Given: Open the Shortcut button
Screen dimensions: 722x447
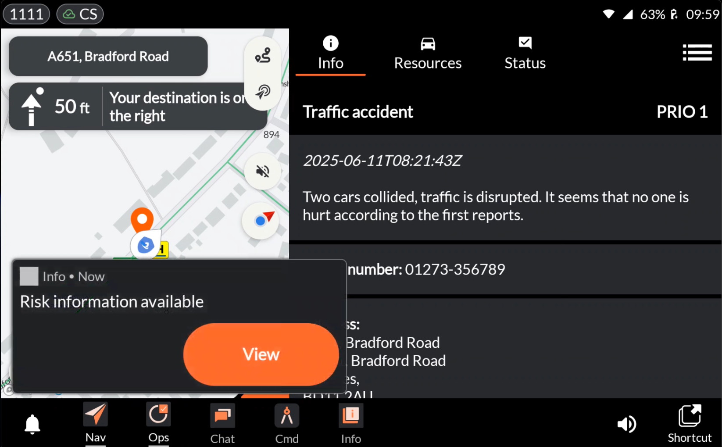Looking at the screenshot, I should coord(690,423).
